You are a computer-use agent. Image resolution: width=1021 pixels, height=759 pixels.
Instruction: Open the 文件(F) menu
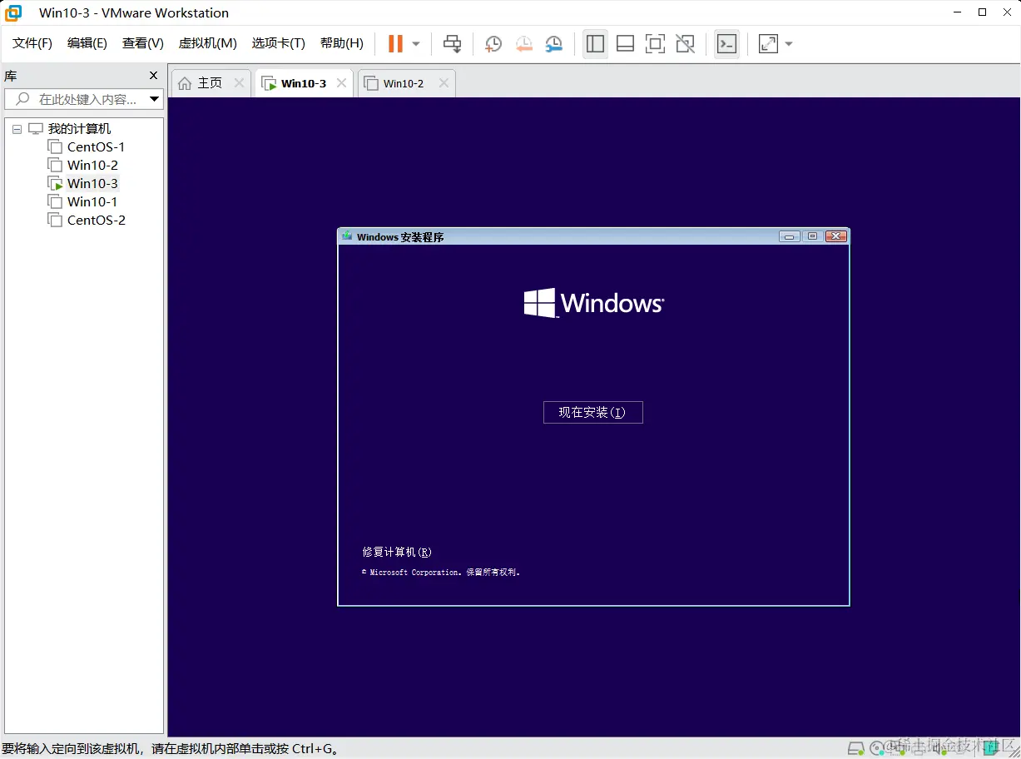point(32,43)
